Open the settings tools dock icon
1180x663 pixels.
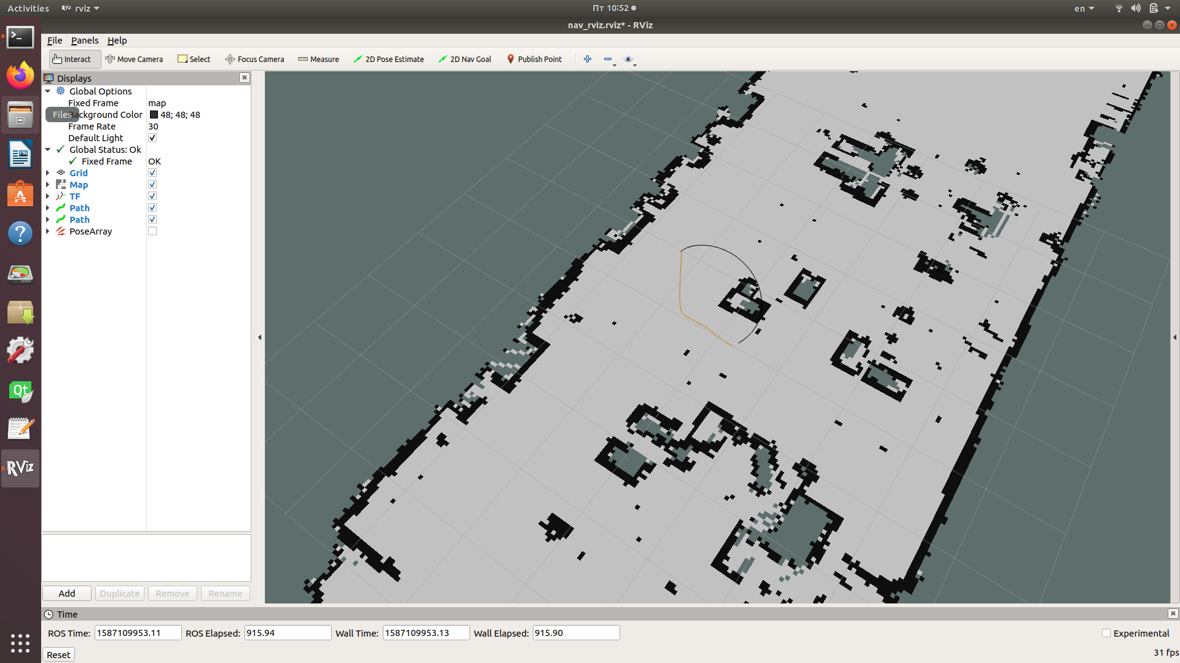[20, 351]
